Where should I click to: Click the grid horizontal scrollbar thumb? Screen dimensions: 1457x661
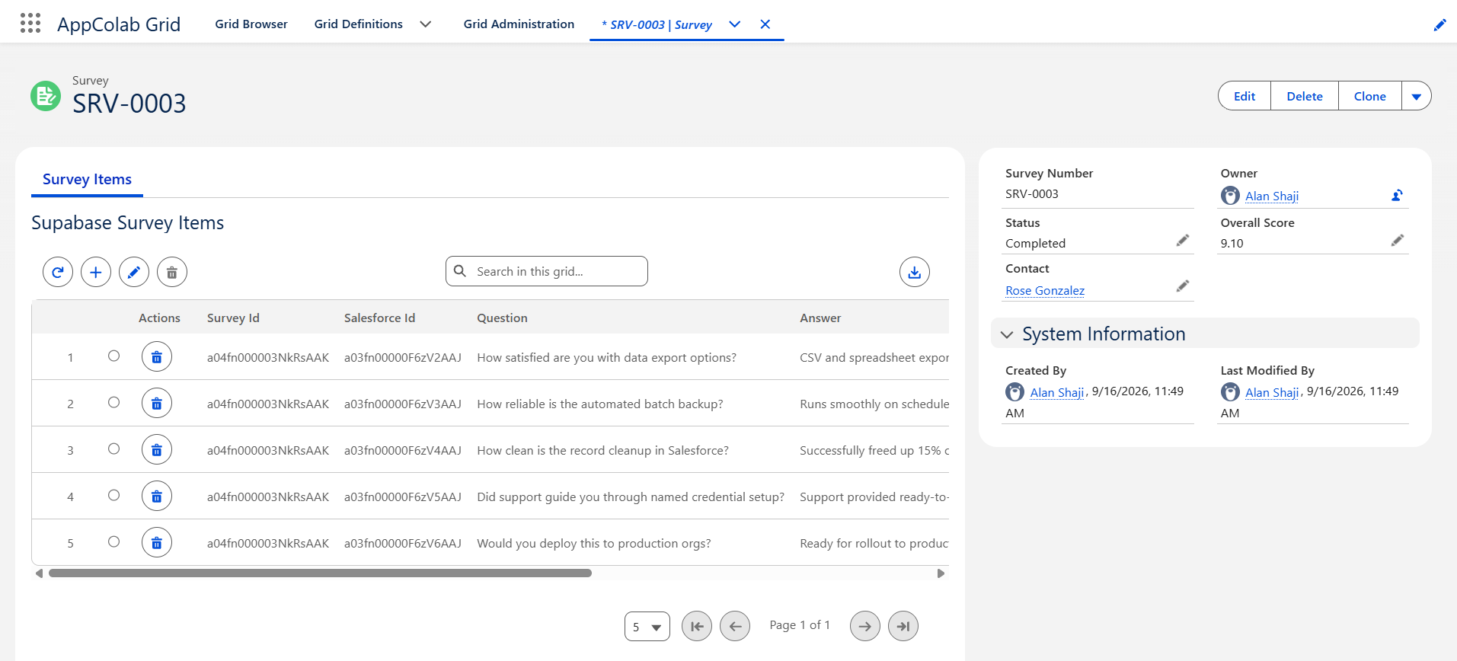[x=320, y=573]
